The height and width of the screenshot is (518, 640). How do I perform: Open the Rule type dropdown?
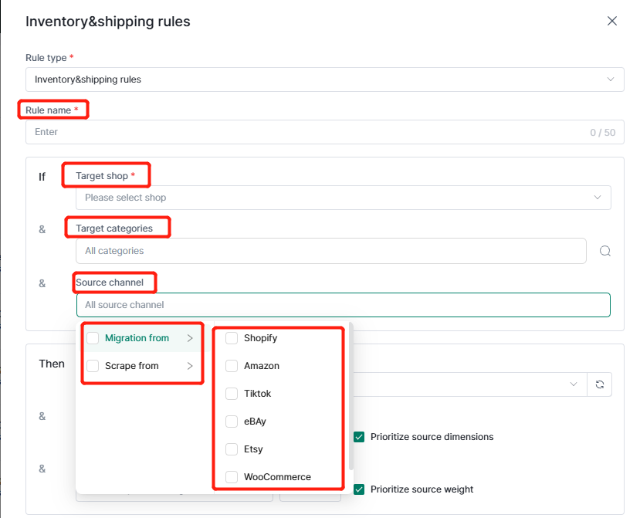pos(324,80)
